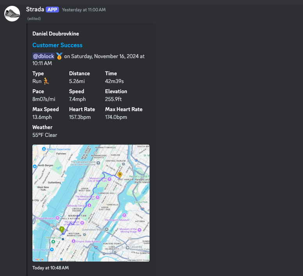Select the 255.9ft elevation value

tap(114, 99)
